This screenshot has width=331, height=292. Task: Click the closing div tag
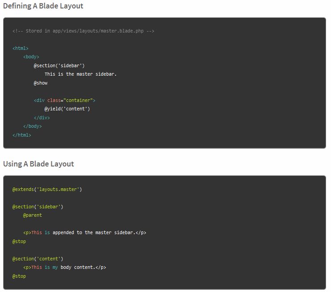click(42, 118)
